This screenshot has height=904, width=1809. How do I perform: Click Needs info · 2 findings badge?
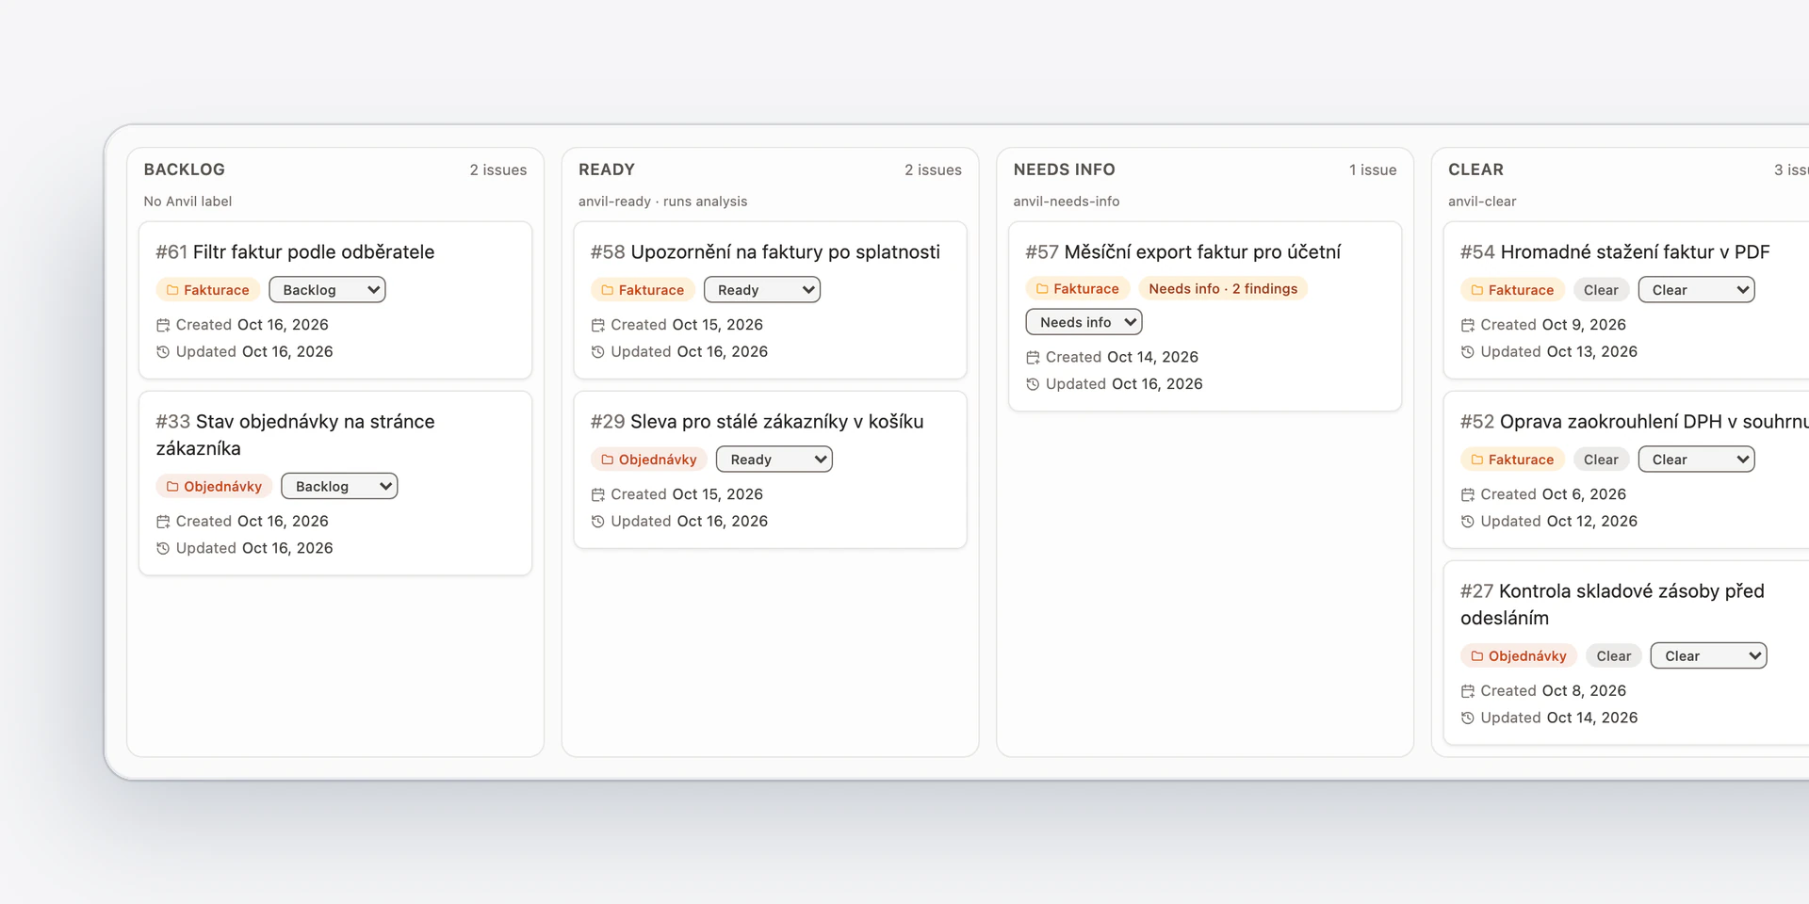click(1223, 289)
